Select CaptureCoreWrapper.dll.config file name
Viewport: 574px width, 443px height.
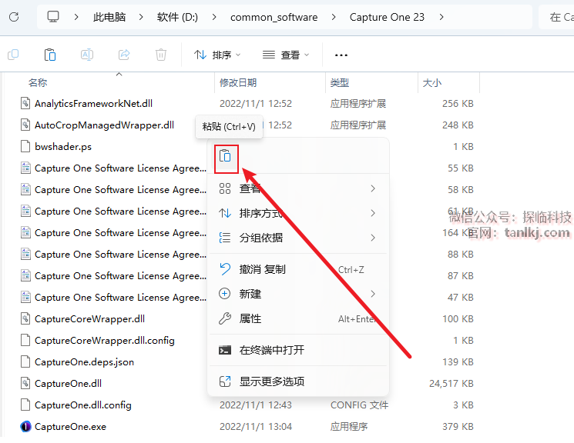point(104,340)
